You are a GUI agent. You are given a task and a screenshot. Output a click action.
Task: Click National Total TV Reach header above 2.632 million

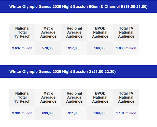pyautogui.click(x=22, y=32)
